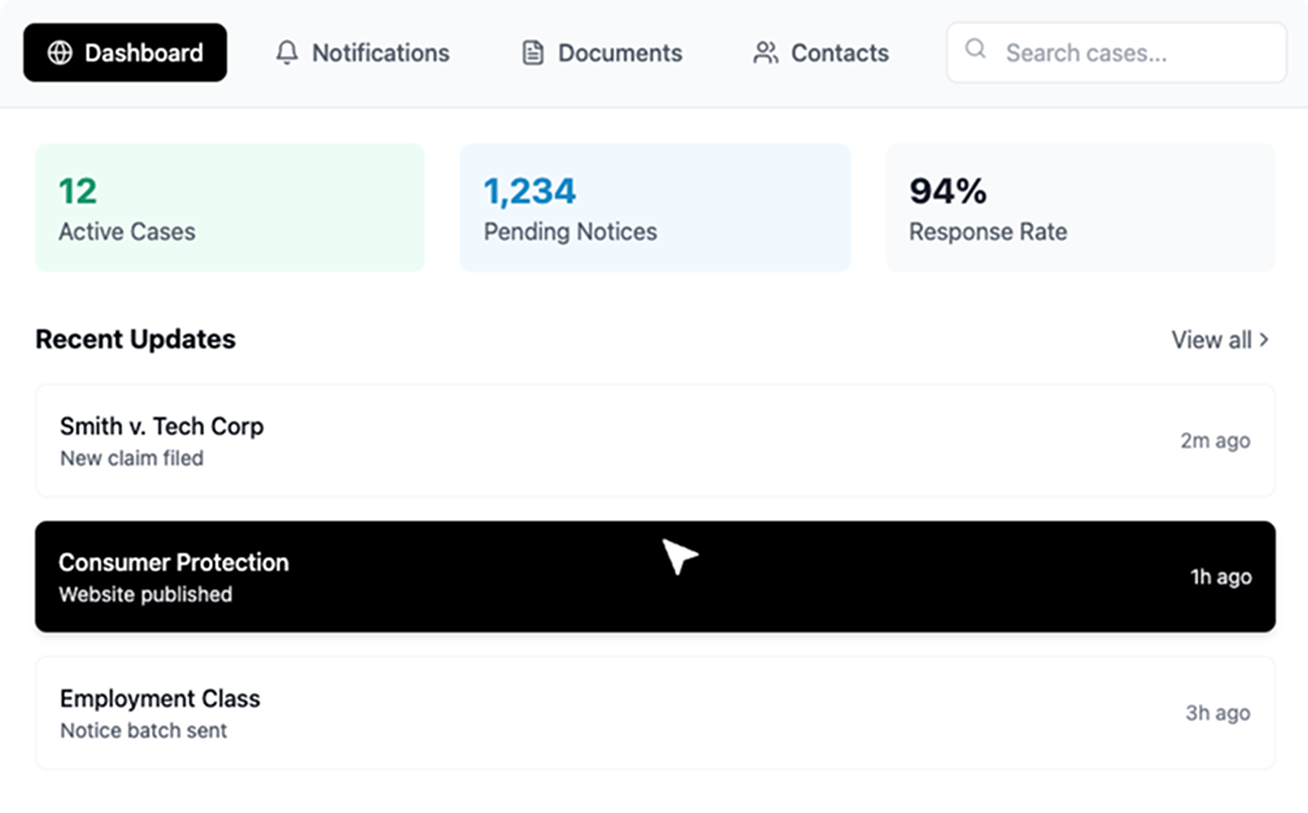This screenshot has height=813, width=1308.
Task: Click the chevron arrow next to View all
Action: point(1264,339)
